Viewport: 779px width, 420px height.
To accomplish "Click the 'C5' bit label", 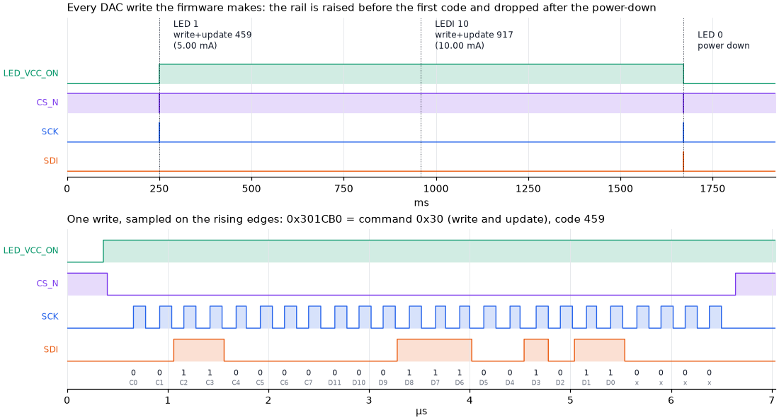I will [x=261, y=383].
